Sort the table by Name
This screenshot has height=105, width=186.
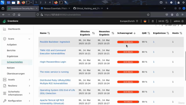49,33
